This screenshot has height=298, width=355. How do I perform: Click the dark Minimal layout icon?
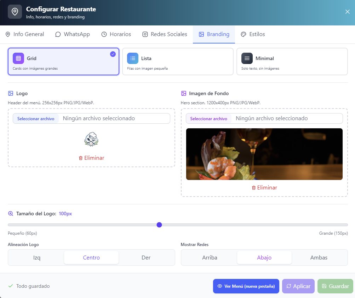click(247, 58)
